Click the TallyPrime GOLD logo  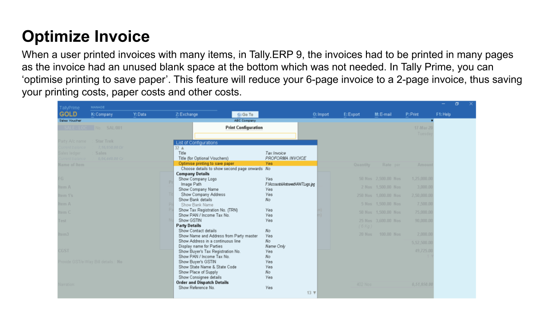tap(69, 111)
